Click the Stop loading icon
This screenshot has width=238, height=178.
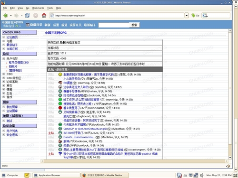pyautogui.click(x=36, y=15)
